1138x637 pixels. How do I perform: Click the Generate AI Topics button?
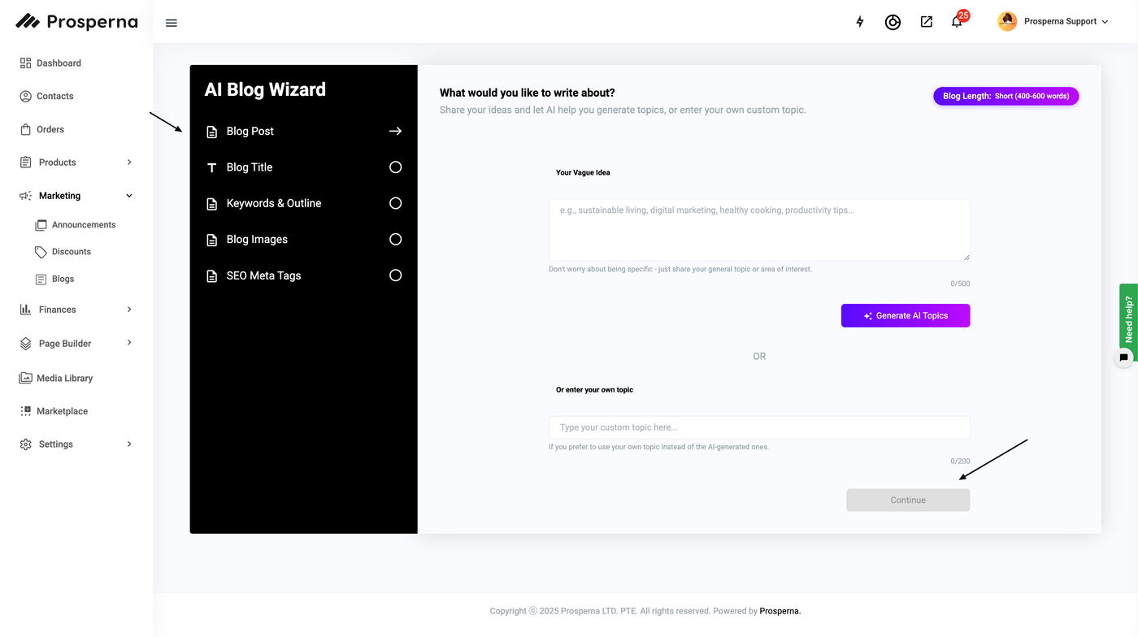[906, 316]
